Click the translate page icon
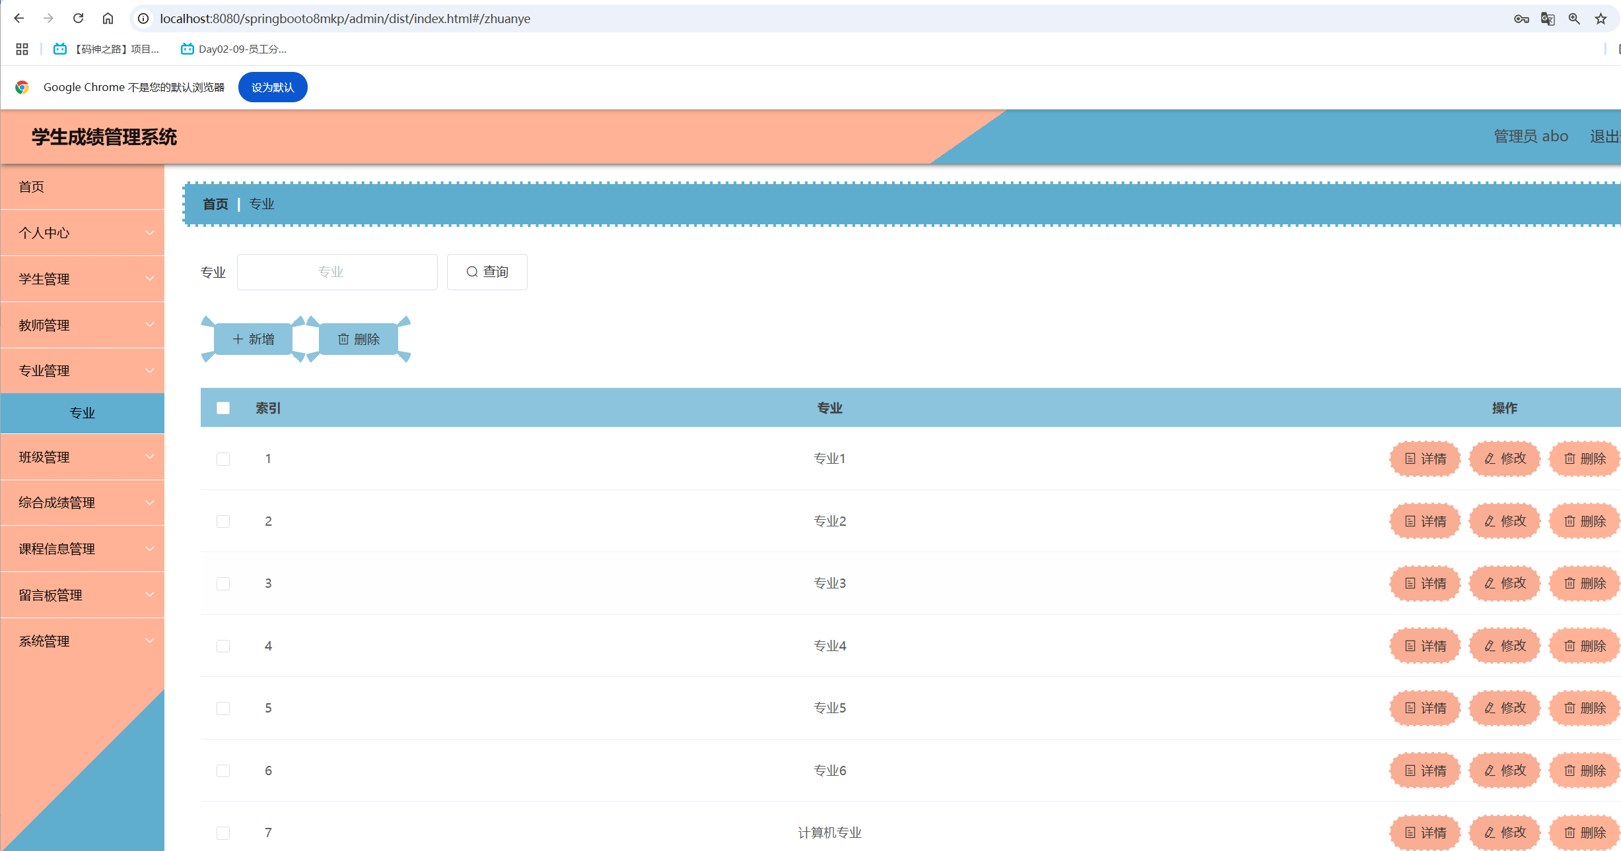The height and width of the screenshot is (851, 1621). (x=1547, y=18)
